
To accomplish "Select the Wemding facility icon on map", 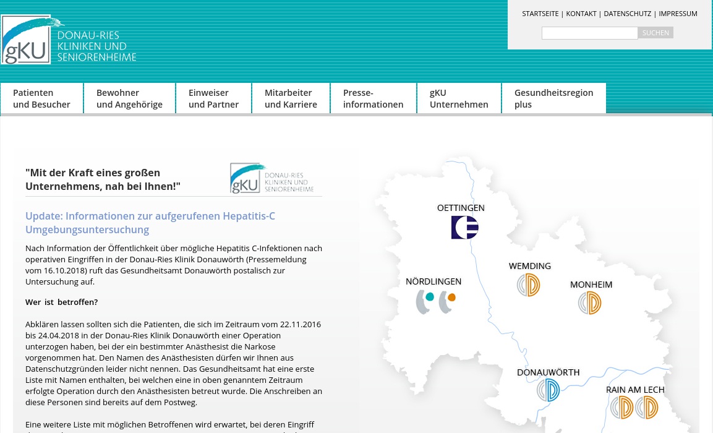I will [529, 285].
